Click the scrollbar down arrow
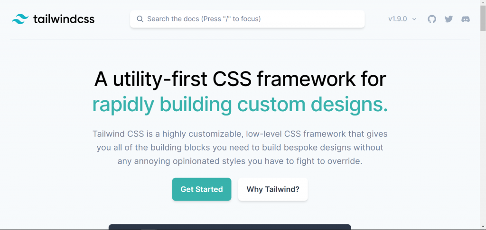The image size is (486, 230). tap(483, 227)
